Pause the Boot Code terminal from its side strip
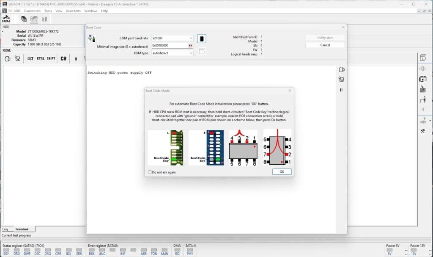Screen dimensions: 433x257 (341, 90)
